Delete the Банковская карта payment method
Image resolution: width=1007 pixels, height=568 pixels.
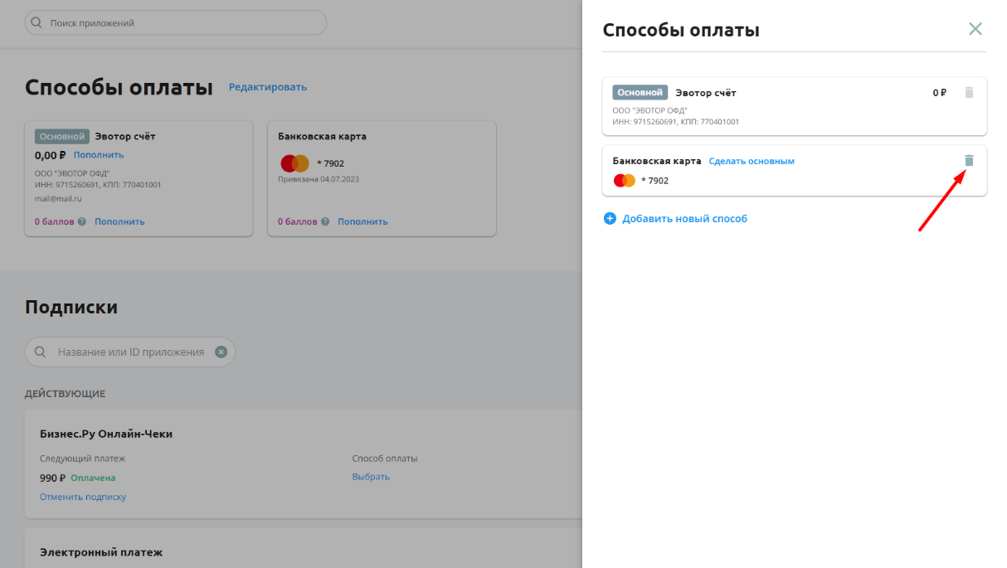(x=969, y=160)
